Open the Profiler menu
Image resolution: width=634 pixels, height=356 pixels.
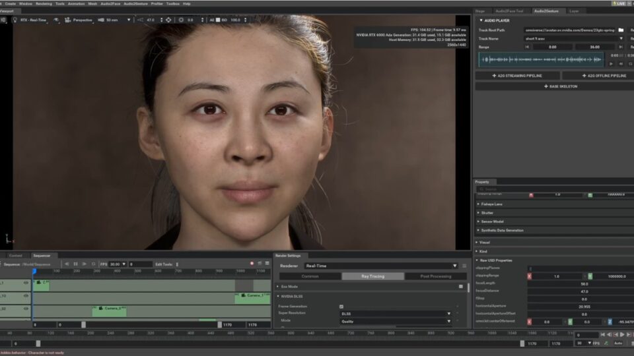pyautogui.click(x=157, y=4)
